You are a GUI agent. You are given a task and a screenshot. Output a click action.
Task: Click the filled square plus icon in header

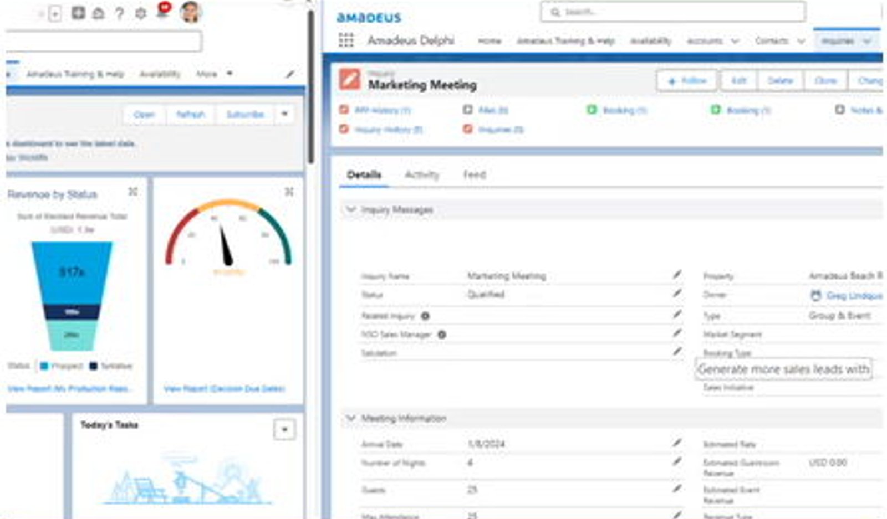(78, 13)
